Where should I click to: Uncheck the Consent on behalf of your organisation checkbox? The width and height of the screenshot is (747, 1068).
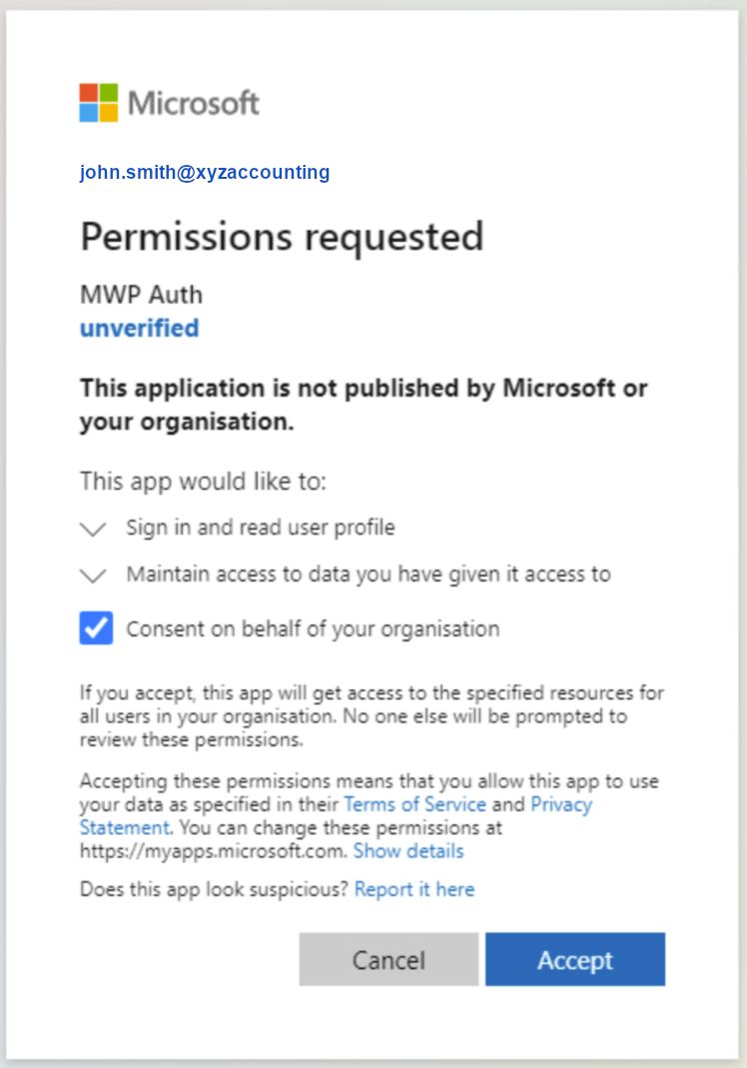tap(96, 628)
